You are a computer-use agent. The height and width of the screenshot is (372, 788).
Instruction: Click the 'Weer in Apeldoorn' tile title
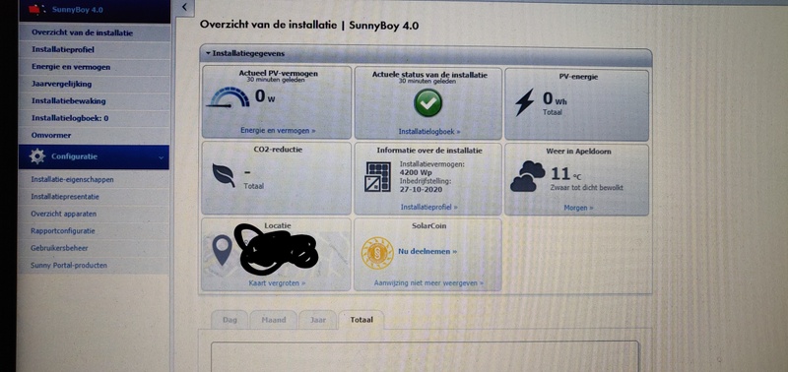(x=578, y=152)
